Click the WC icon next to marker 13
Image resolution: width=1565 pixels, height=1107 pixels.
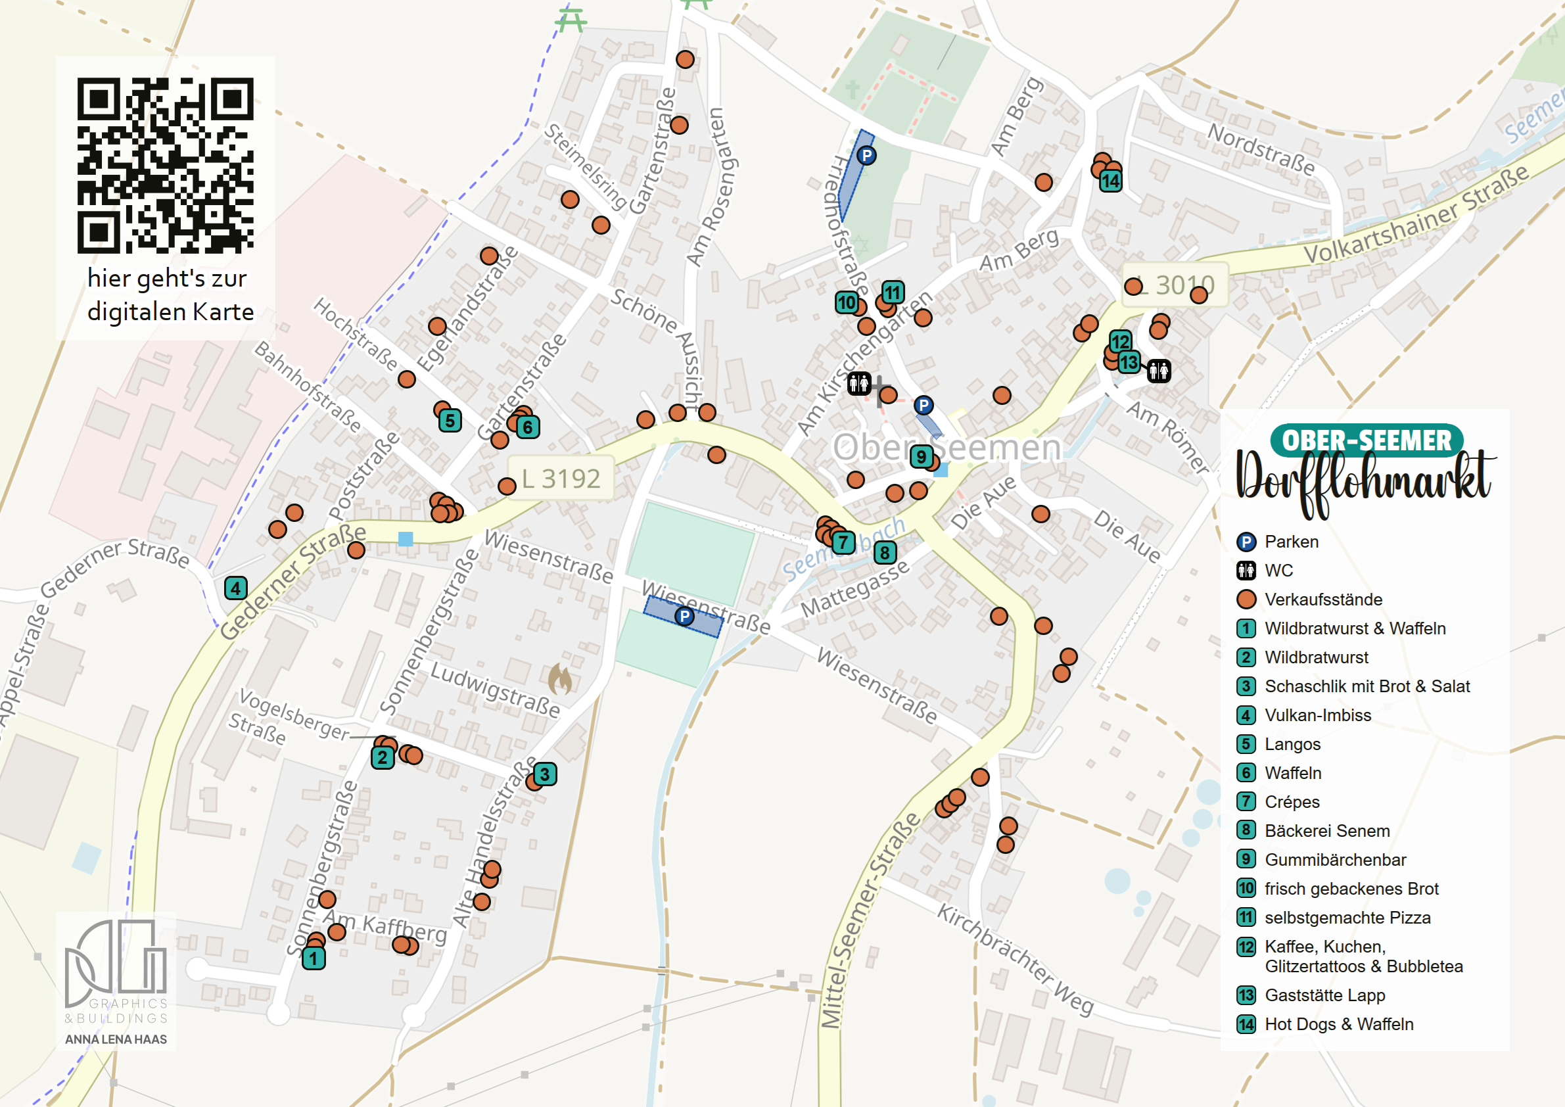tap(1159, 371)
